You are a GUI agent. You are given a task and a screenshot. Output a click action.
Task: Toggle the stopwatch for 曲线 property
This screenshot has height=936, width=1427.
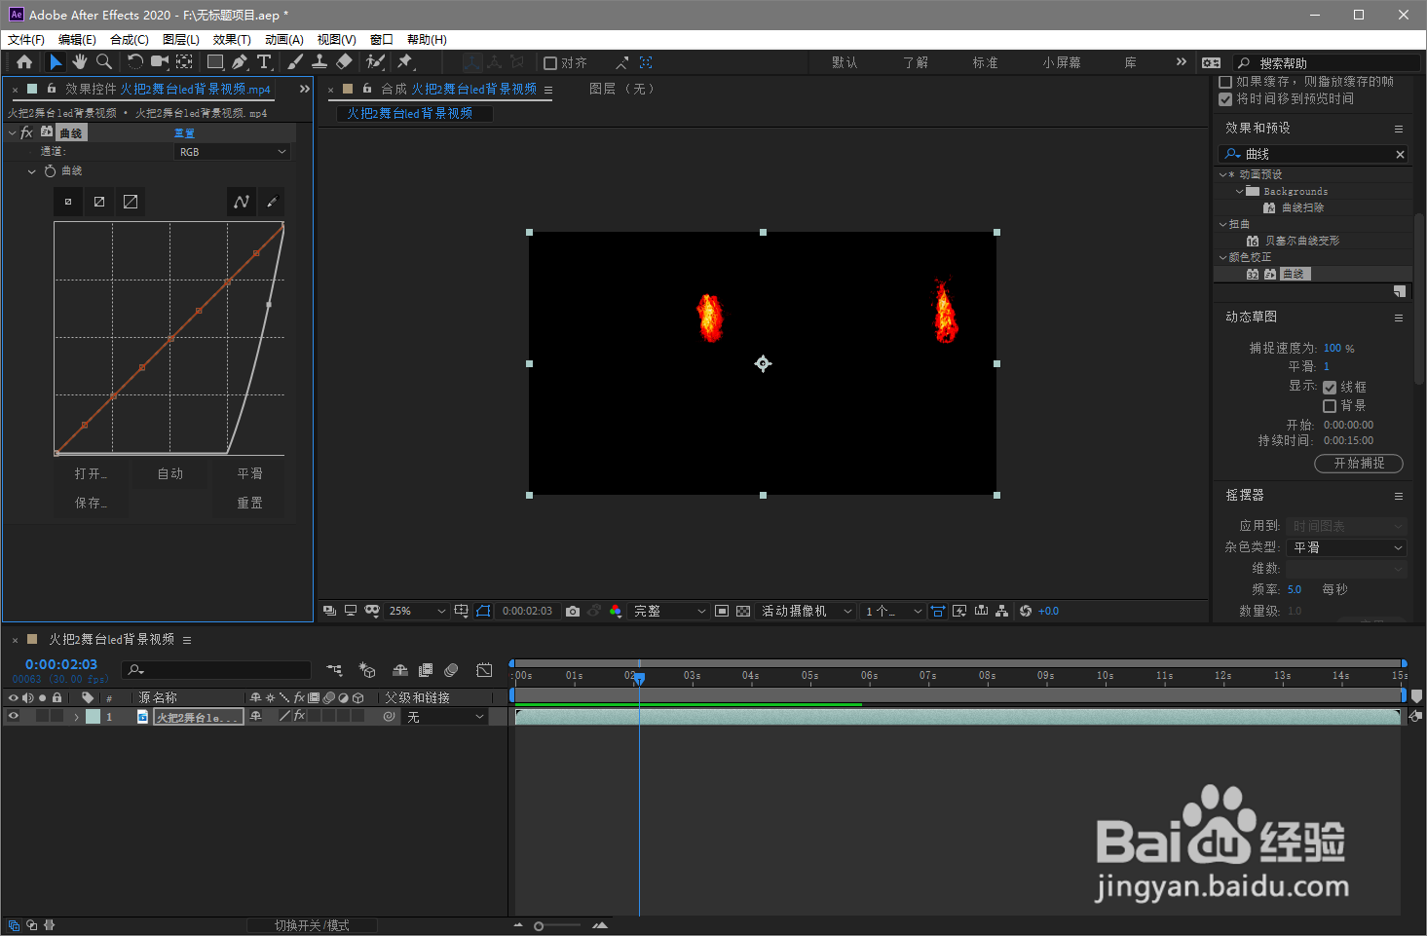coord(50,170)
